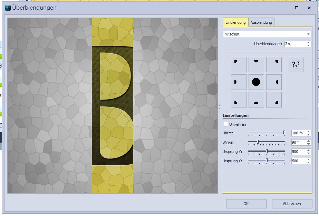This screenshot has height=216, width=319.
Task: Click the random question marks icon
Action: coord(296,64)
